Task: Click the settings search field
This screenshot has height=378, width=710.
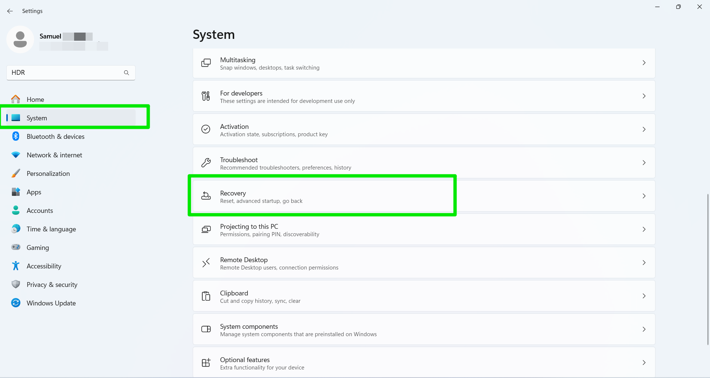Action: 65,73
